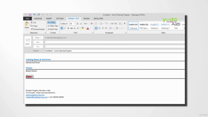The image size is (208, 117).
Task: Copy the selected text
Action: [x=34, y=26]
